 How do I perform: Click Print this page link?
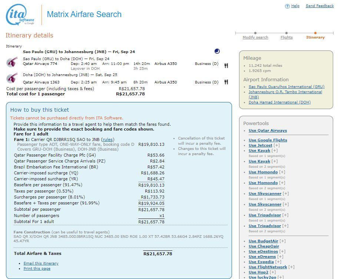point(37,269)
